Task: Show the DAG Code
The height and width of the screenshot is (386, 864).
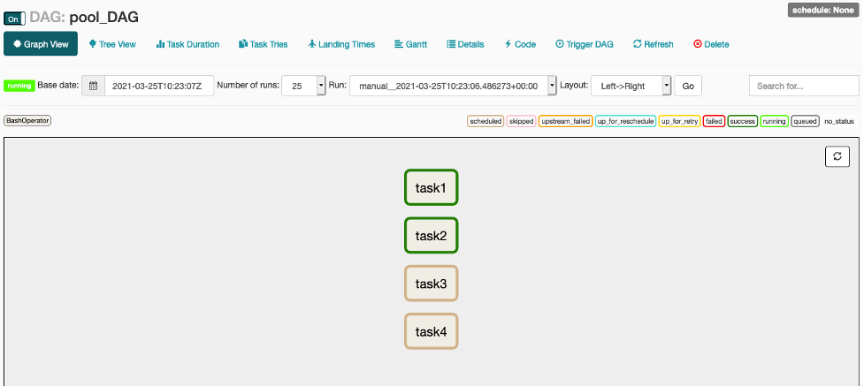Action: pyautogui.click(x=520, y=44)
